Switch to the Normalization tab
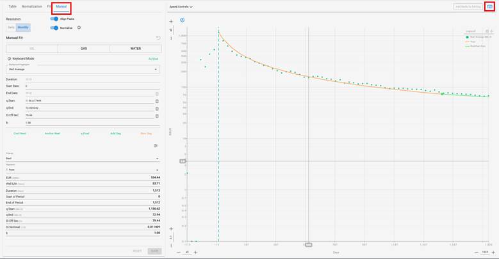Image resolution: width=499 pixels, height=259 pixels. (32, 6)
